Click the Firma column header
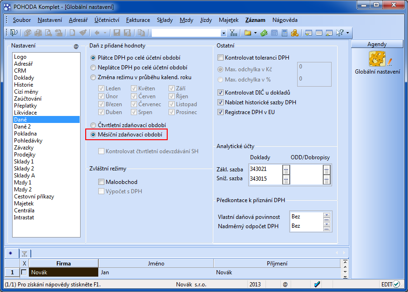Image resolution: width=408 pixels, height=292 pixels. pyautogui.click(x=63, y=264)
